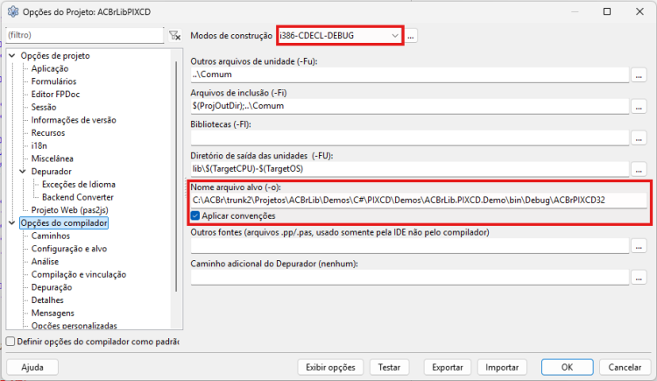Open Opções personalizadas page

74,325
